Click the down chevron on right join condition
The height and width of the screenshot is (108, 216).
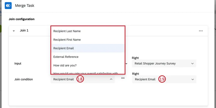click(x=192, y=79)
